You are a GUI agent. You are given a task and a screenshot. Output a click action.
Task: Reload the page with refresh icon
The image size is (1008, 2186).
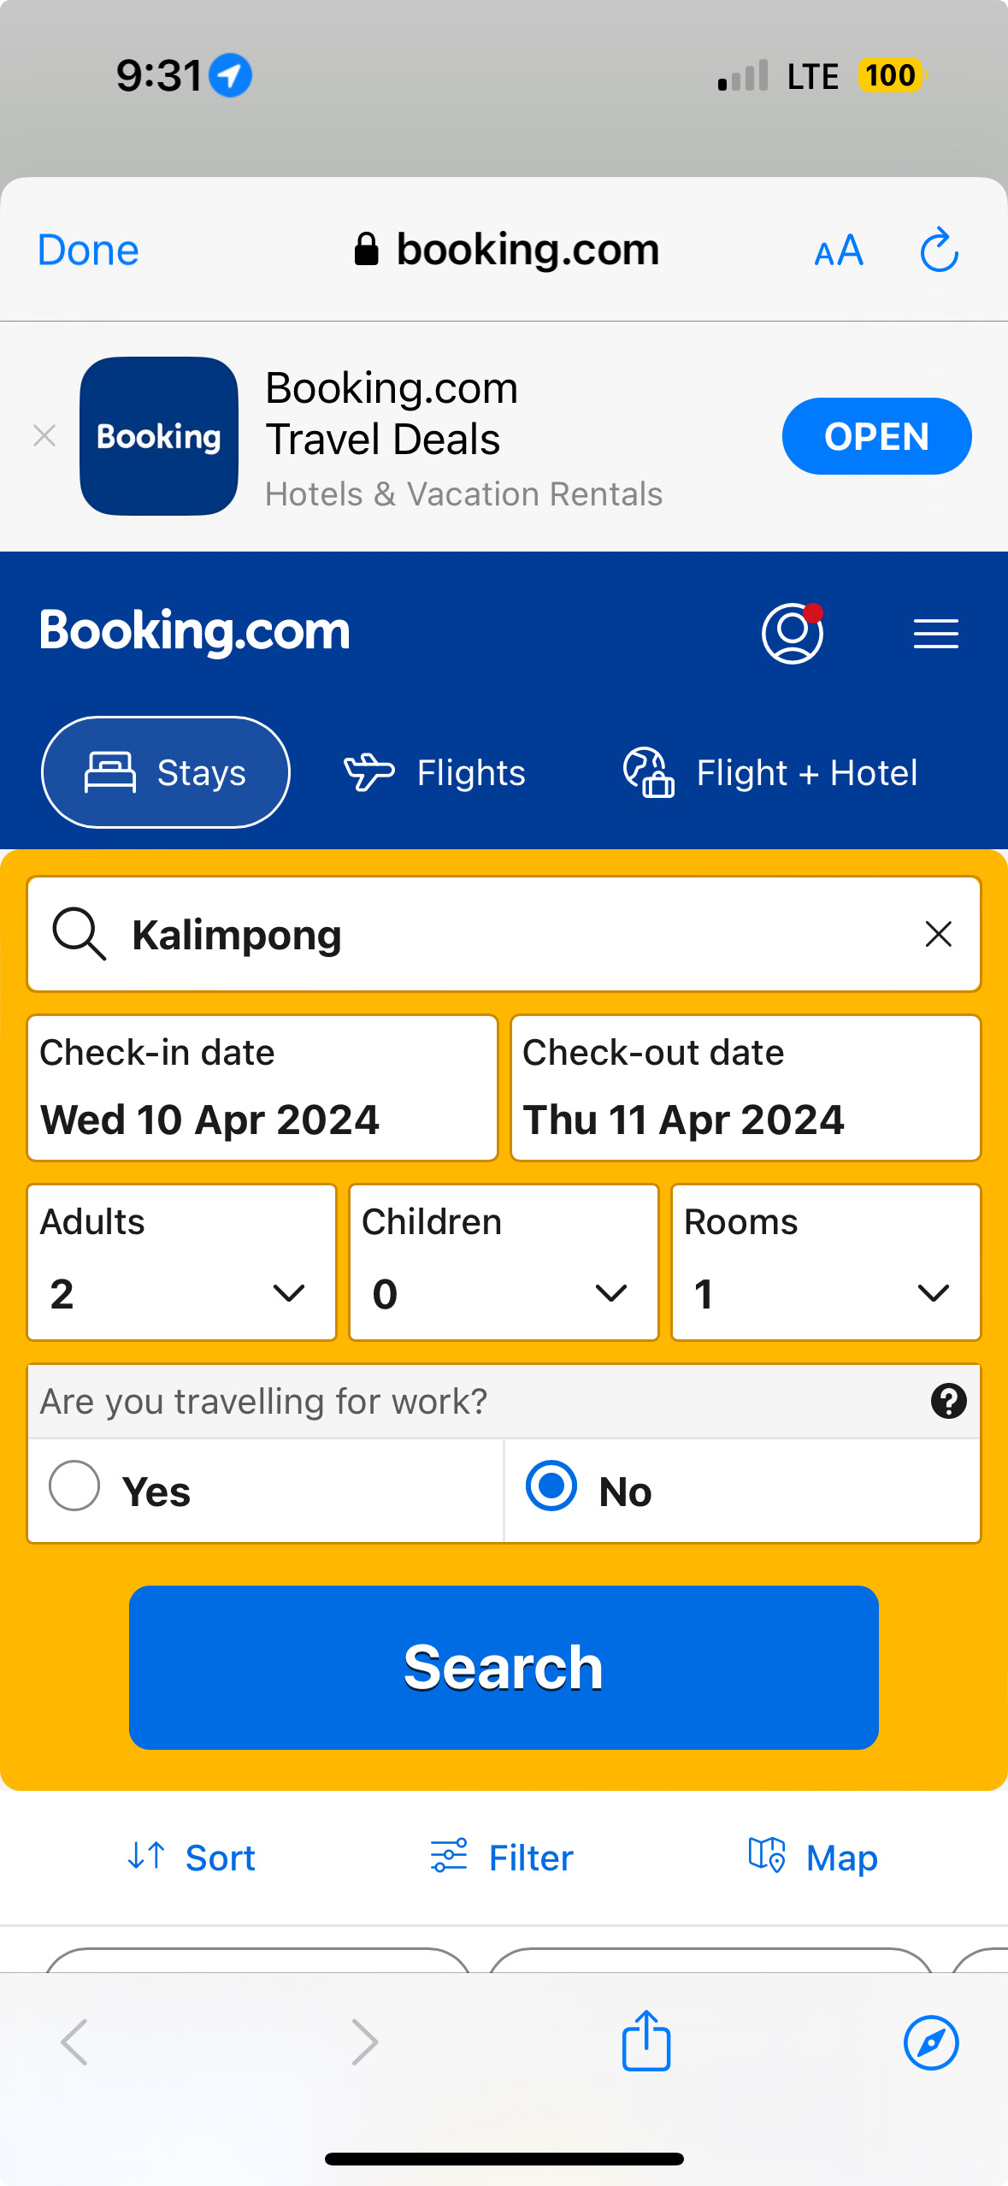click(939, 250)
